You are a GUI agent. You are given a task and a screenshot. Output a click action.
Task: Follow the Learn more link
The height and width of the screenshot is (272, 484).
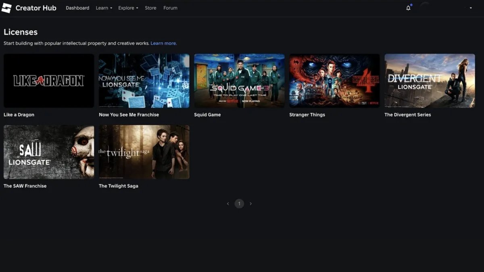coord(163,43)
